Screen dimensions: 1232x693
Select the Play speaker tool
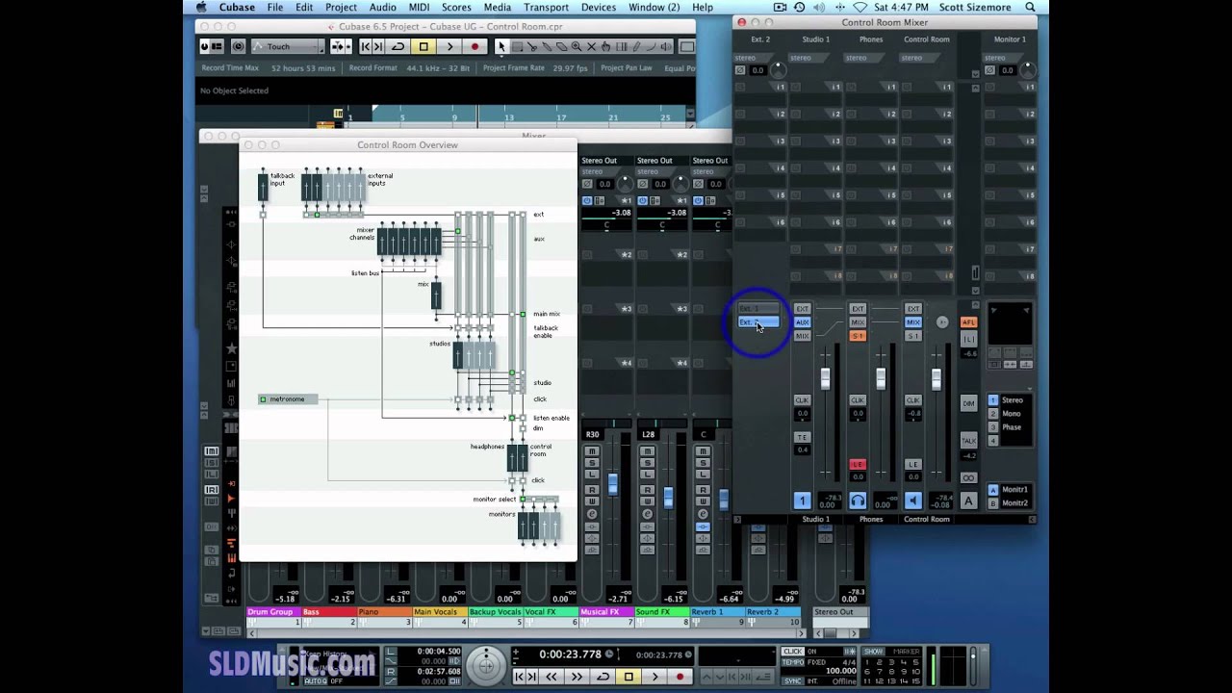(x=666, y=46)
